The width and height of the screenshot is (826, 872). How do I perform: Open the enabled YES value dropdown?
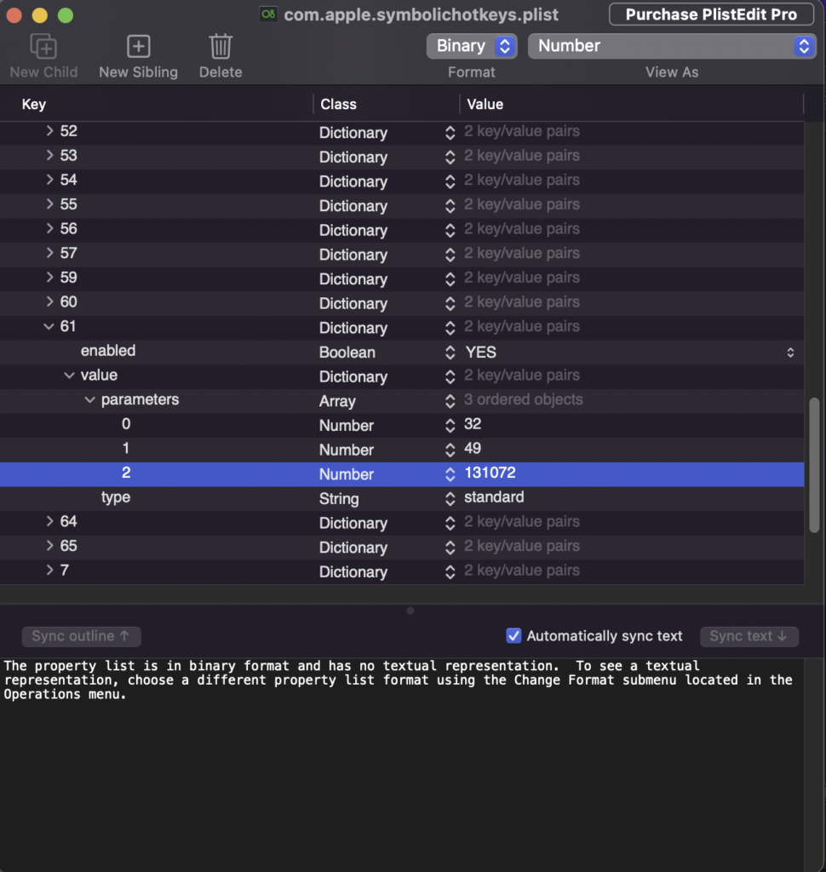coord(790,352)
